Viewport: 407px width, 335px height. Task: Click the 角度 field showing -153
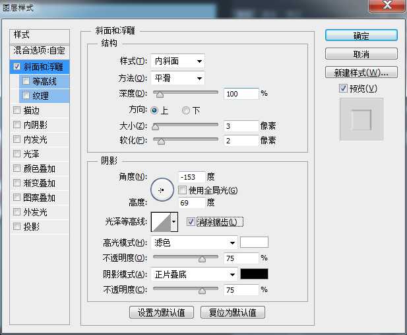192,177
